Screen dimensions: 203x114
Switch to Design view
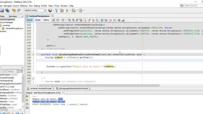[x=38, y=20]
